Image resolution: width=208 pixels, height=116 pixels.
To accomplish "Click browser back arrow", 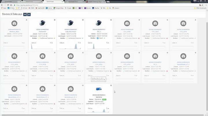I will coord(2,5).
